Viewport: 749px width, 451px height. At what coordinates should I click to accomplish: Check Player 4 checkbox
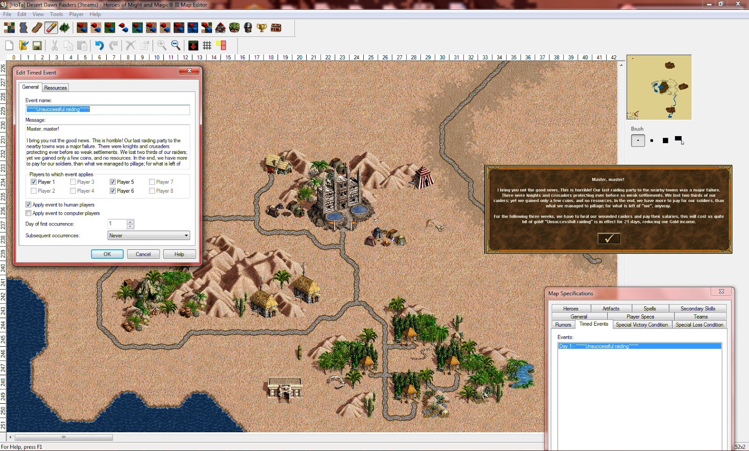(x=73, y=191)
